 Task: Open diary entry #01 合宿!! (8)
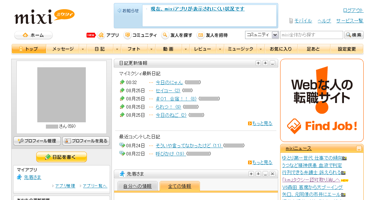(x=176, y=99)
